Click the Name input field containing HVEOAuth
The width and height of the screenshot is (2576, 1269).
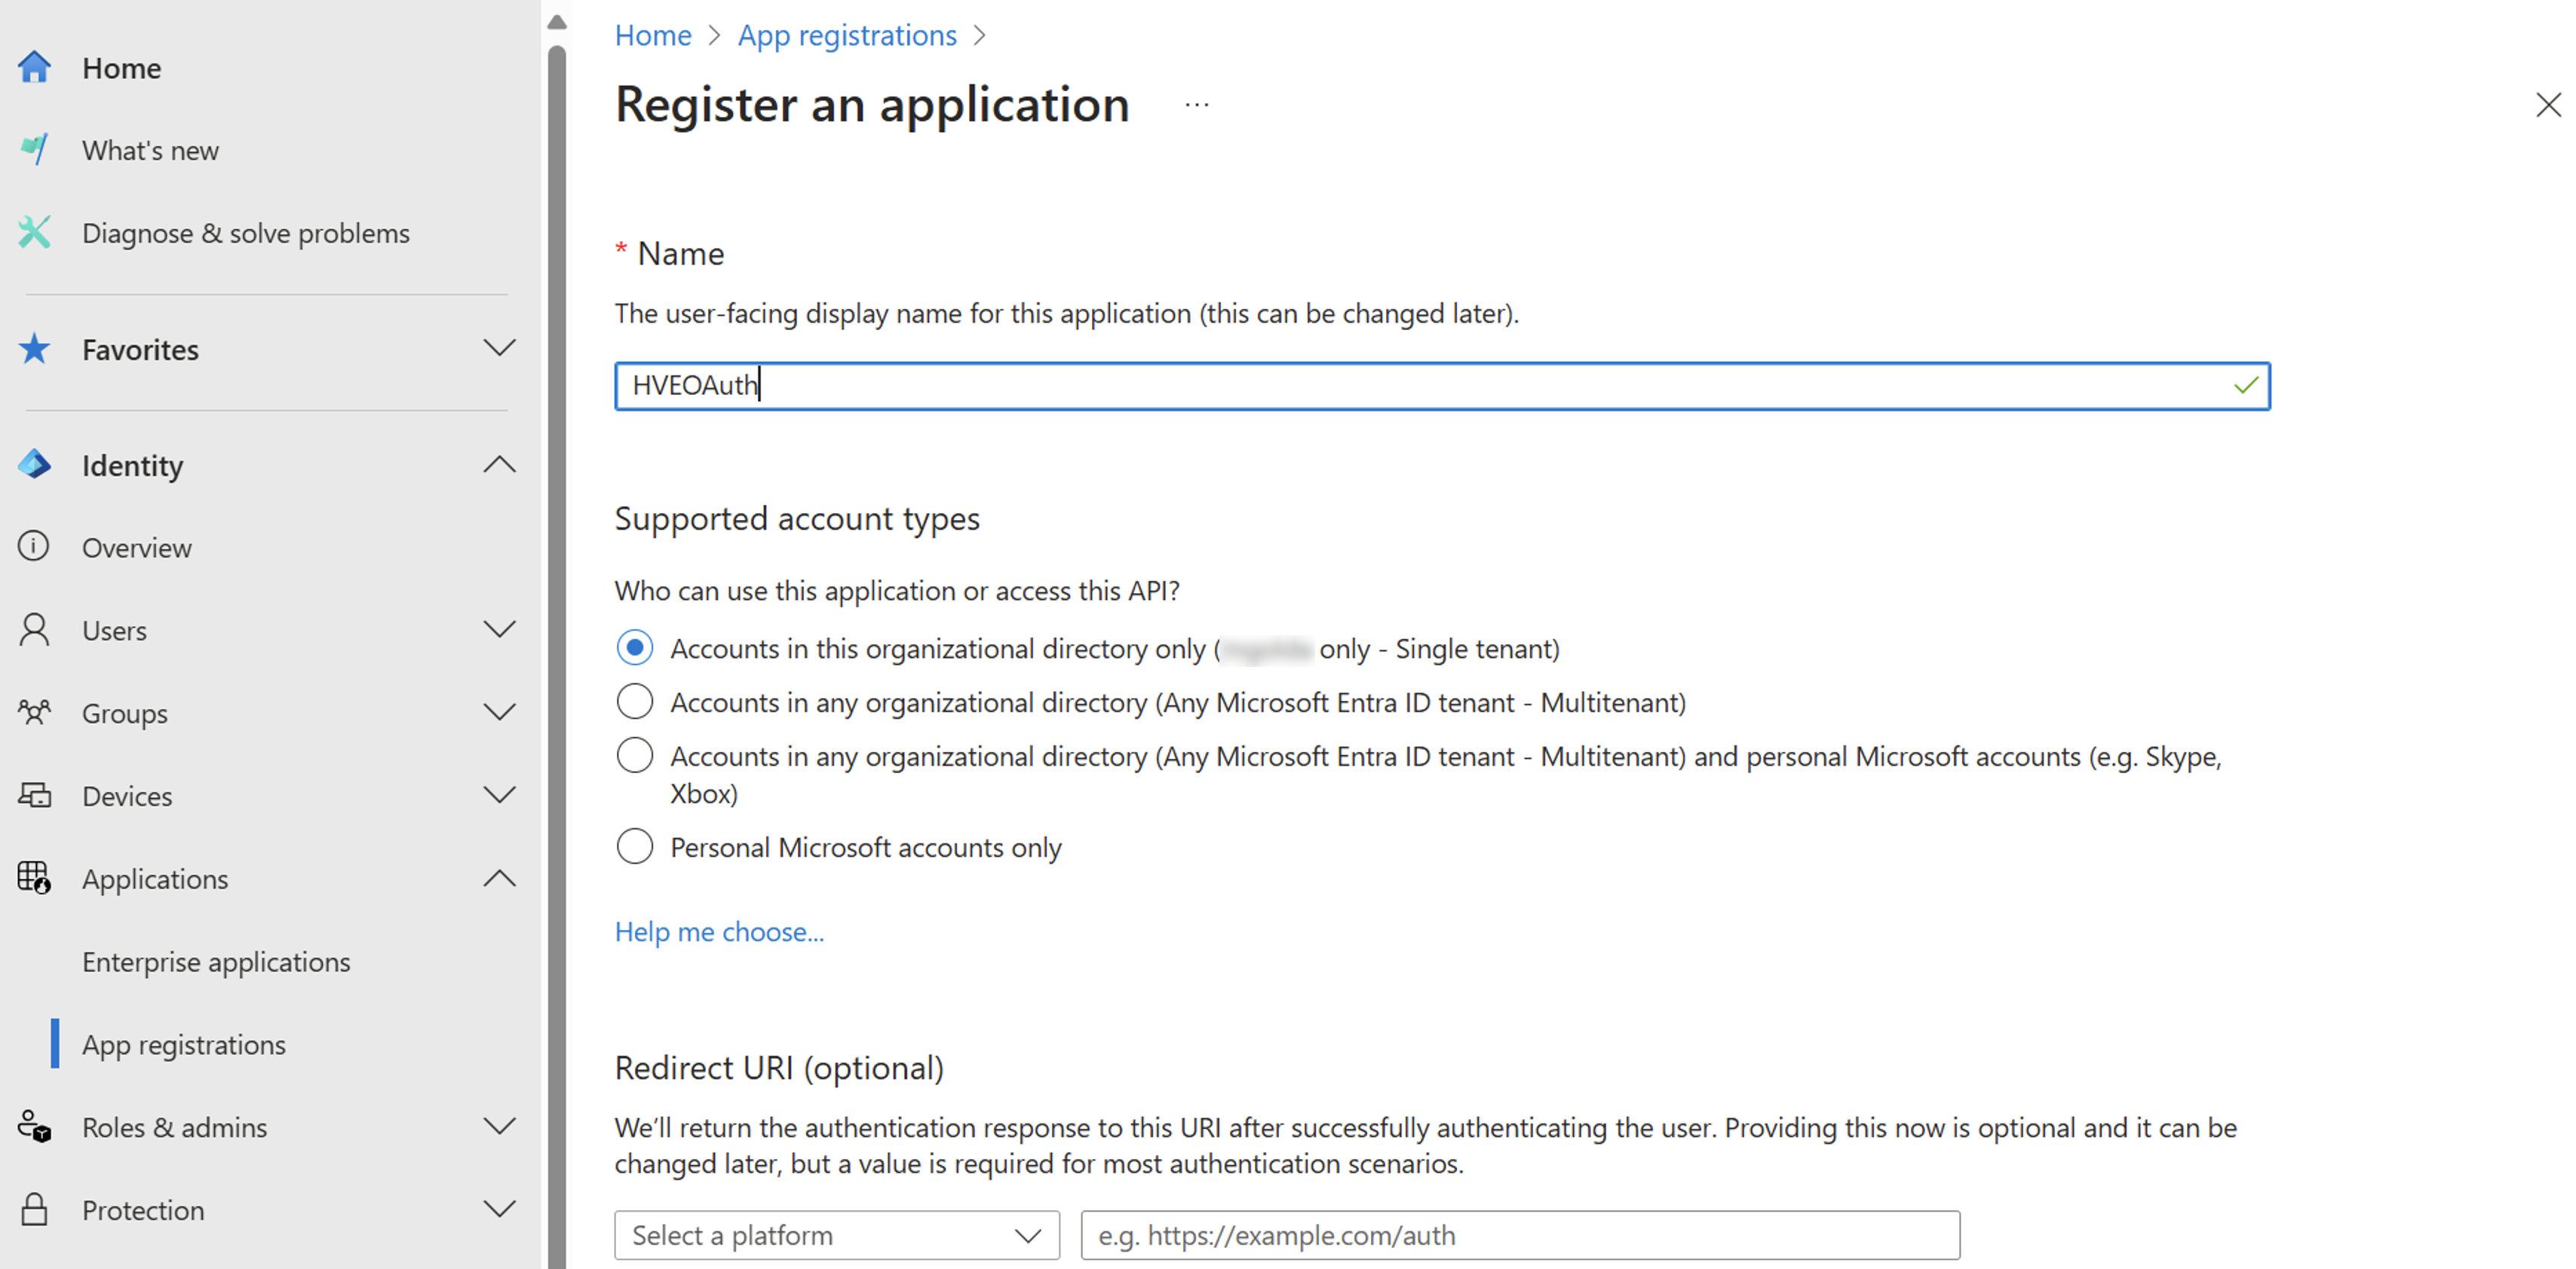pyautogui.click(x=1442, y=386)
